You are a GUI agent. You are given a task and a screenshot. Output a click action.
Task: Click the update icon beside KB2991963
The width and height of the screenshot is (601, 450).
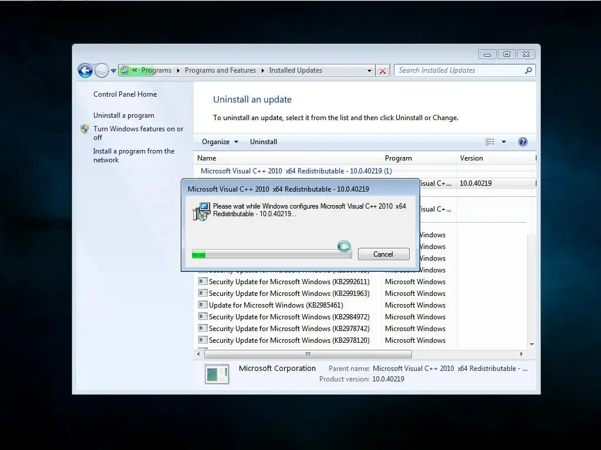(202, 293)
